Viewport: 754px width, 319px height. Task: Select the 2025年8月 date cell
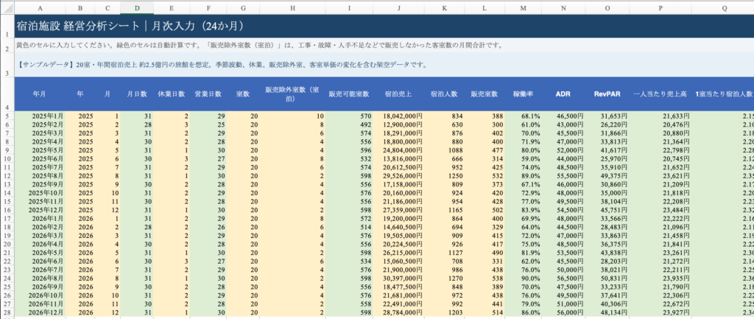(x=40, y=175)
